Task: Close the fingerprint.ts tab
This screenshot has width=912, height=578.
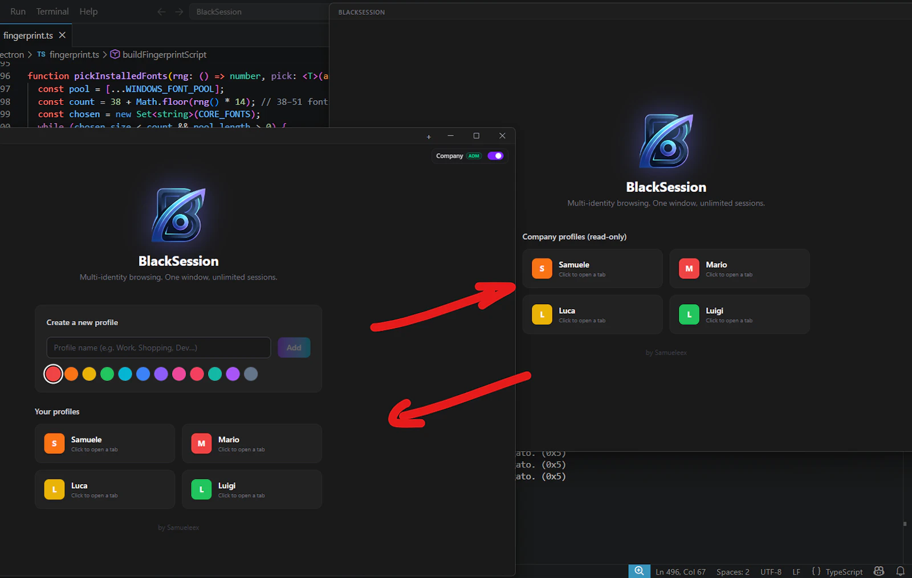Action: [62, 35]
